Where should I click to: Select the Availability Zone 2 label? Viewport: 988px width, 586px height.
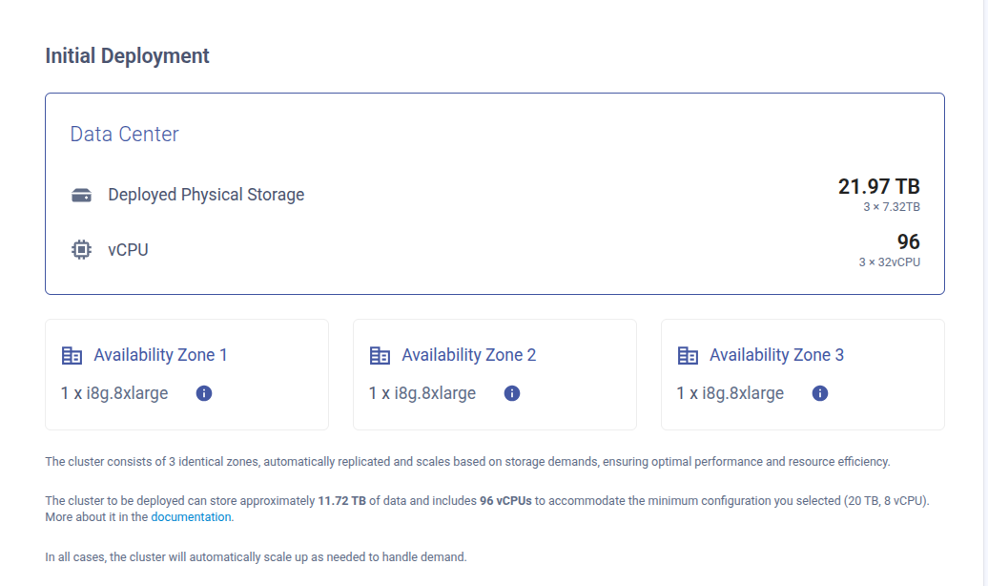click(x=468, y=355)
